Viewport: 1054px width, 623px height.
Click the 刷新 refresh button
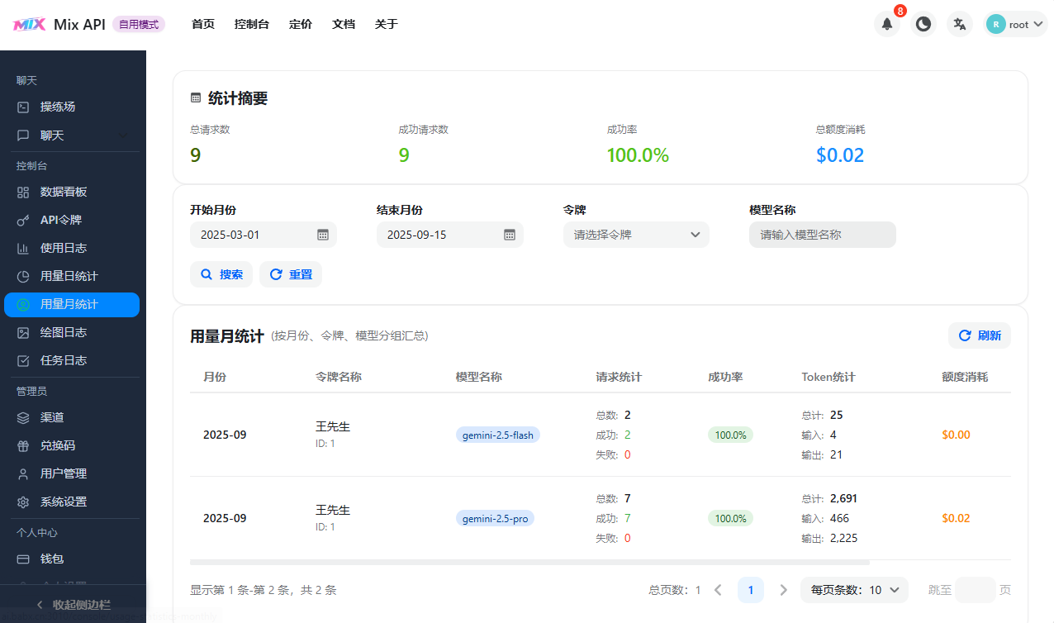979,335
